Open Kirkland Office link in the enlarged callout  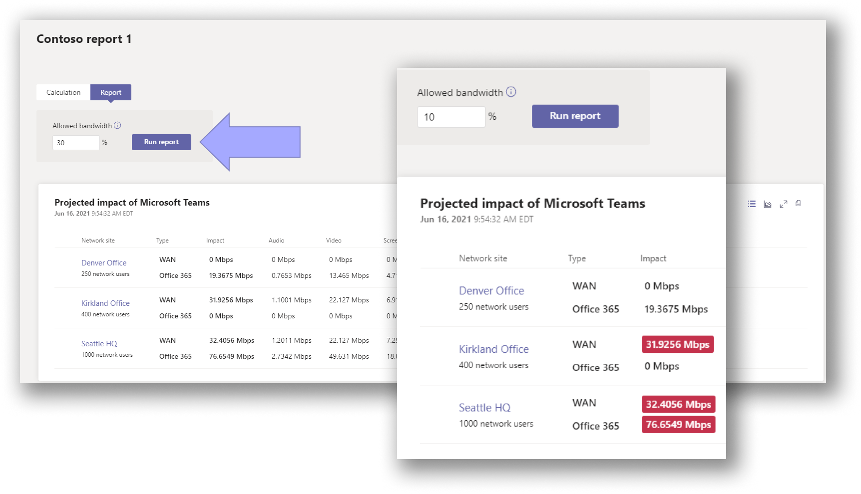click(494, 349)
